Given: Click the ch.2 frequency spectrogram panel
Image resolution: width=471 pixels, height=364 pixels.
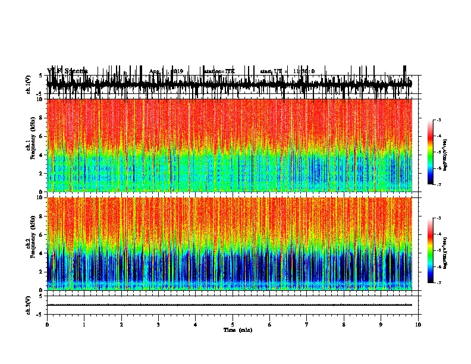Looking at the screenshot, I should [230, 244].
